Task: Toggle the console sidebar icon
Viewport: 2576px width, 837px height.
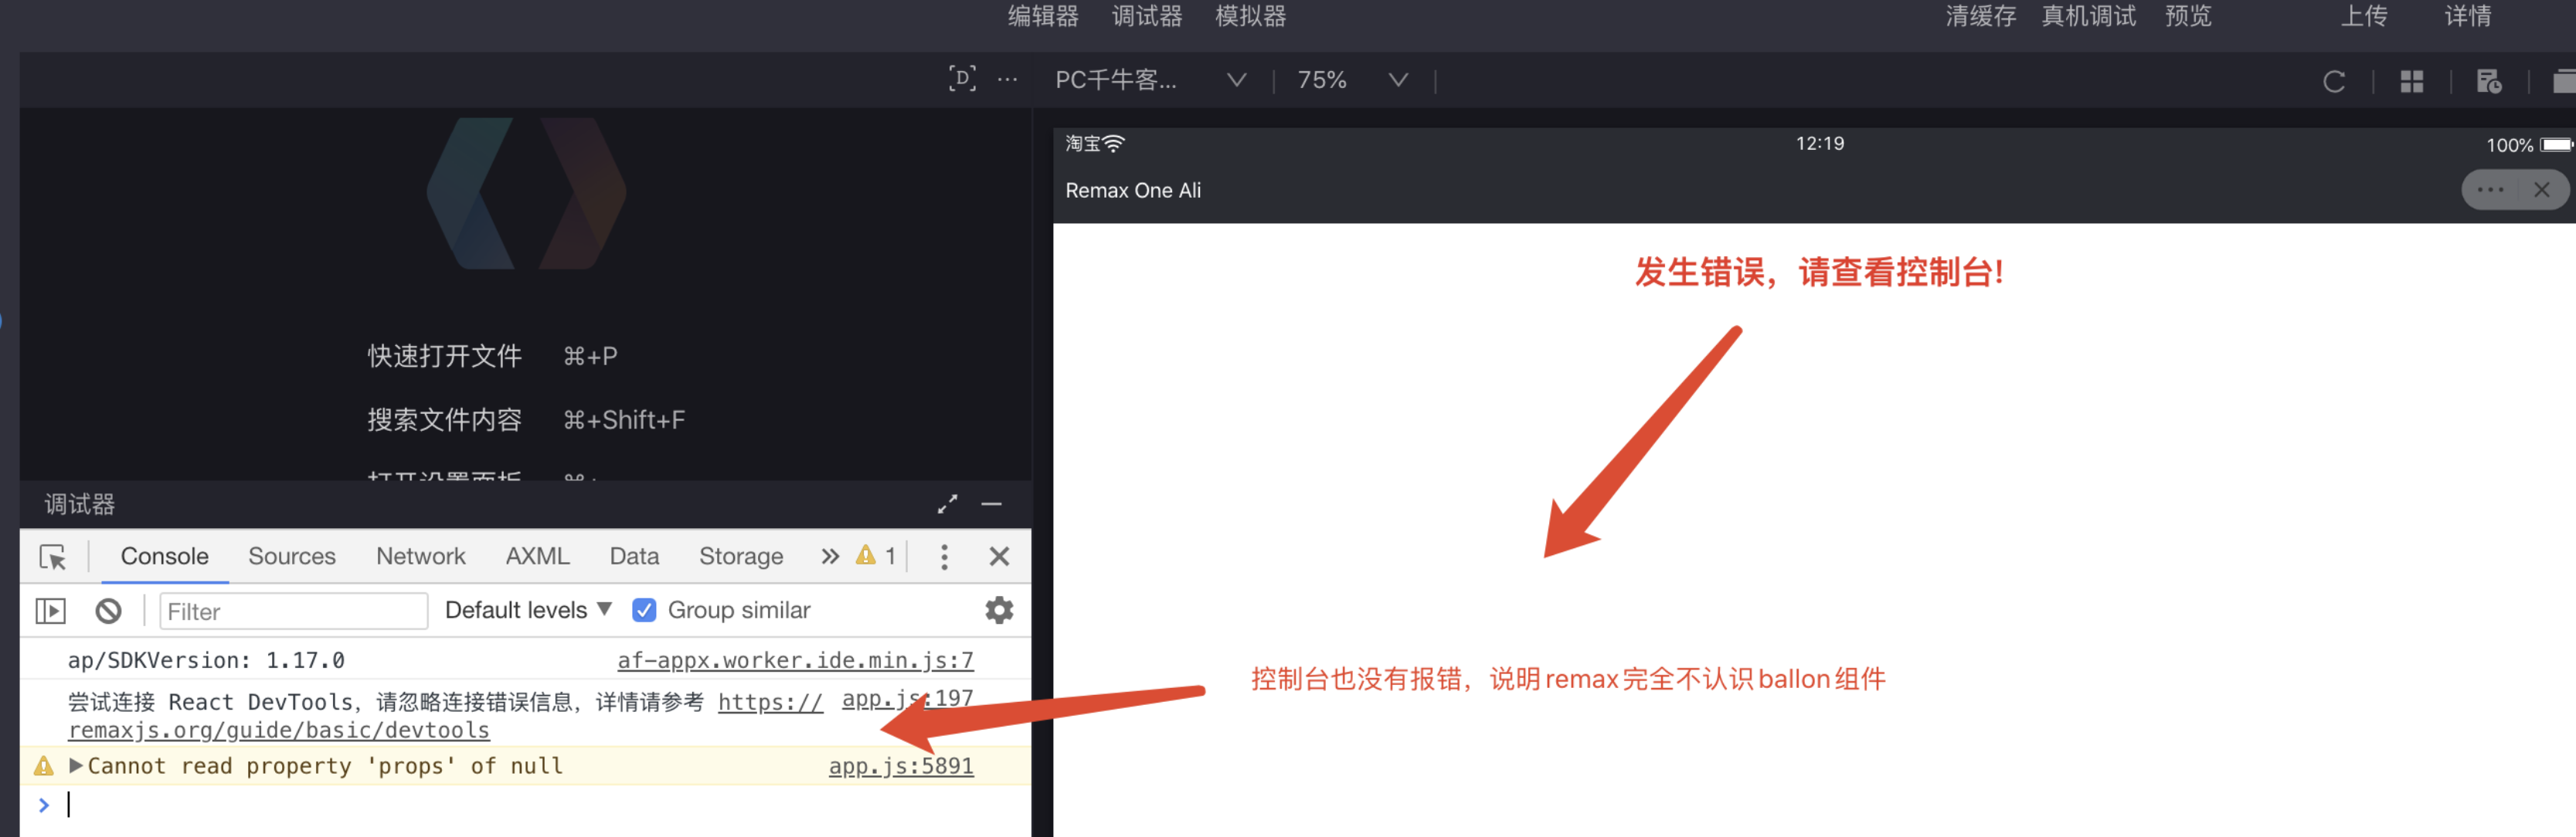Action: [x=50, y=610]
